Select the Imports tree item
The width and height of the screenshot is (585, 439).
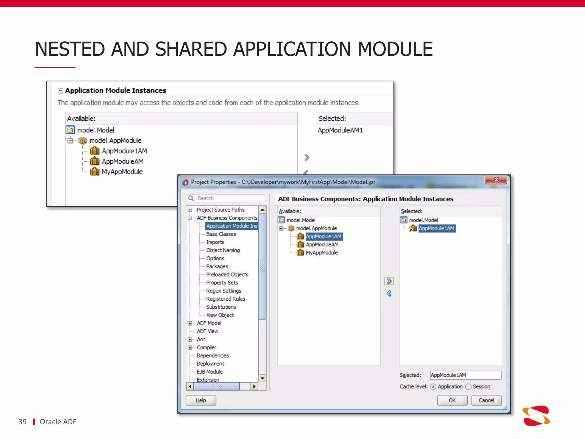click(x=215, y=242)
